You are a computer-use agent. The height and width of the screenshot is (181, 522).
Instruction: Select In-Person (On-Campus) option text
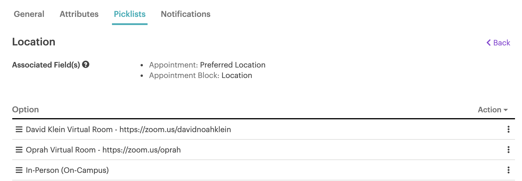67,170
